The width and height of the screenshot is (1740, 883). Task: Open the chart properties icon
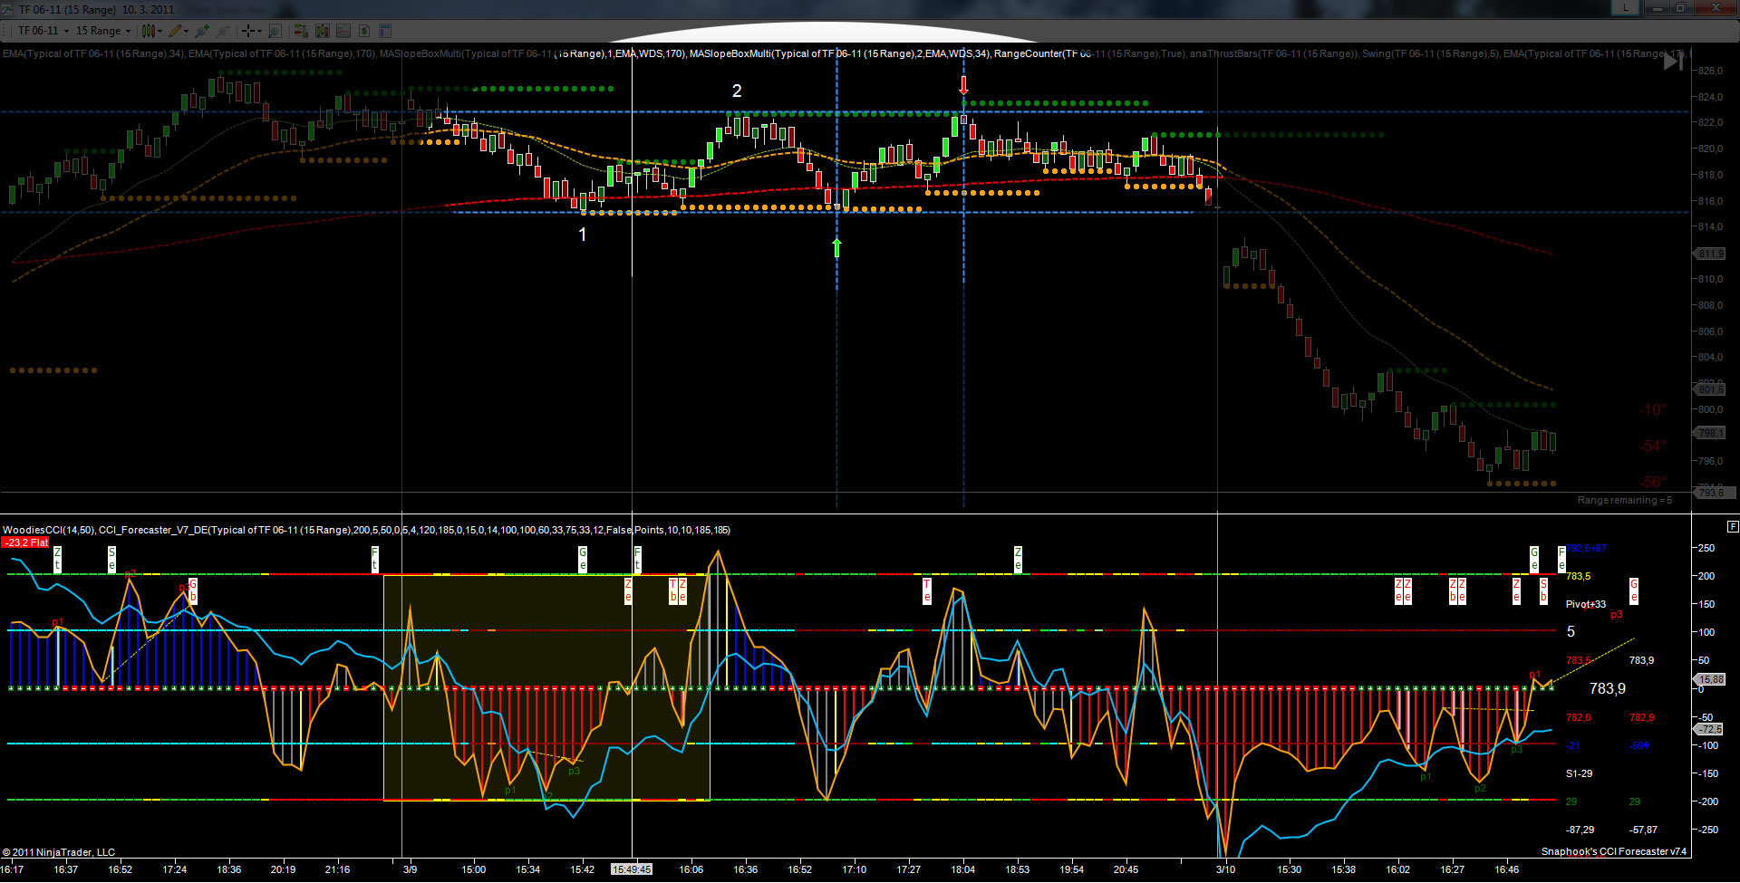pyautogui.click(x=385, y=31)
